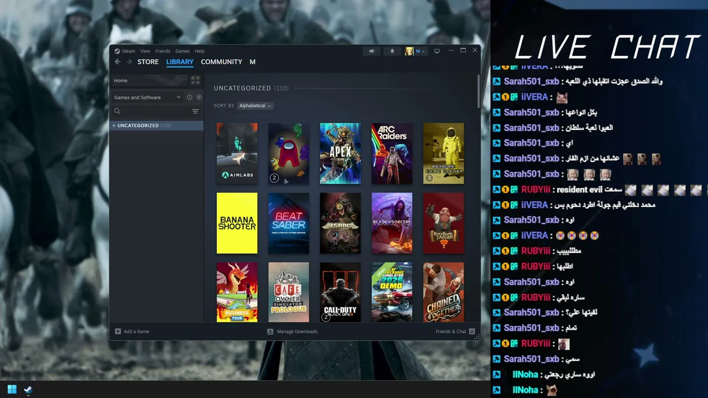Screen dimensions: 708x398
Task: Switch to the LIBRARY tab
Action: point(180,62)
